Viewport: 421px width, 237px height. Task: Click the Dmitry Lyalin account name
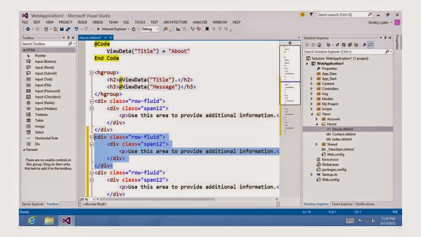point(378,23)
